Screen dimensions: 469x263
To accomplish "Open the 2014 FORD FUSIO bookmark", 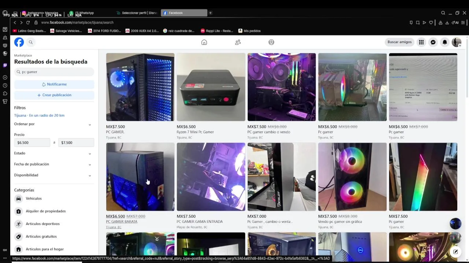I will (104, 31).
